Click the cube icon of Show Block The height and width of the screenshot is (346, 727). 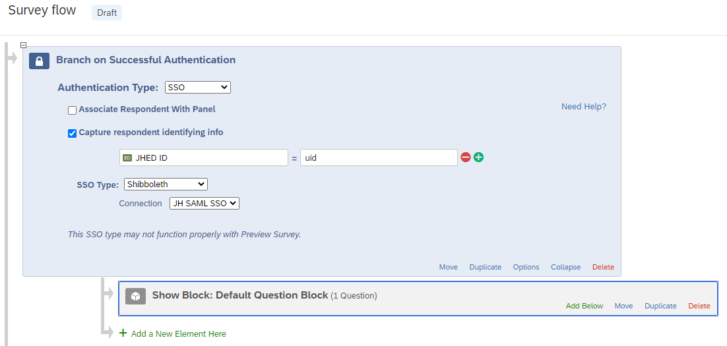[135, 296]
